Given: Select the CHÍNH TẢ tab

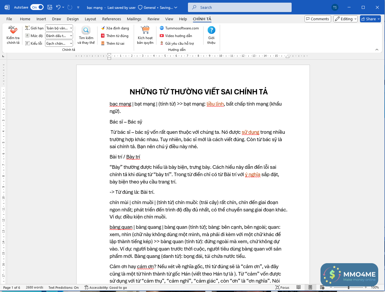Looking at the screenshot, I should click(202, 19).
